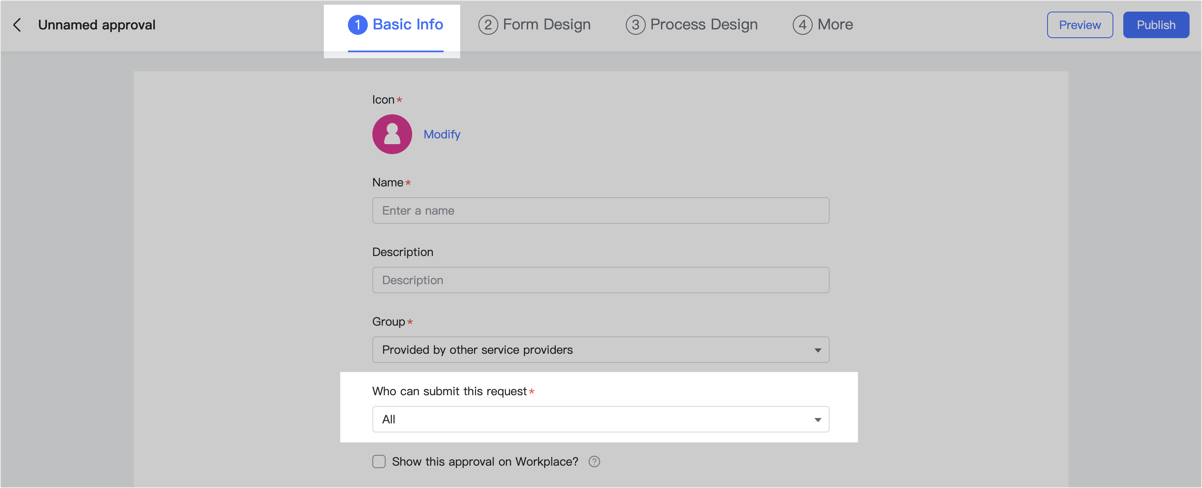Select the Basic Info tab

[x=407, y=25]
